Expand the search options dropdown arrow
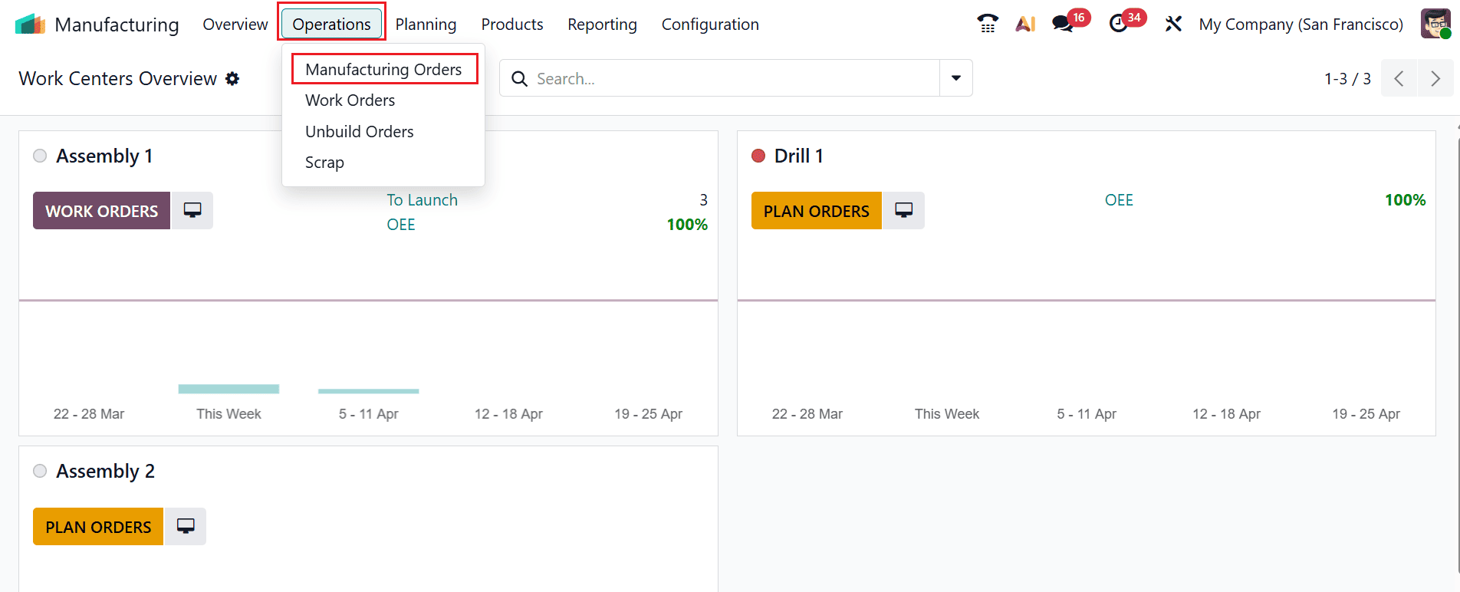1460x592 pixels. click(956, 78)
